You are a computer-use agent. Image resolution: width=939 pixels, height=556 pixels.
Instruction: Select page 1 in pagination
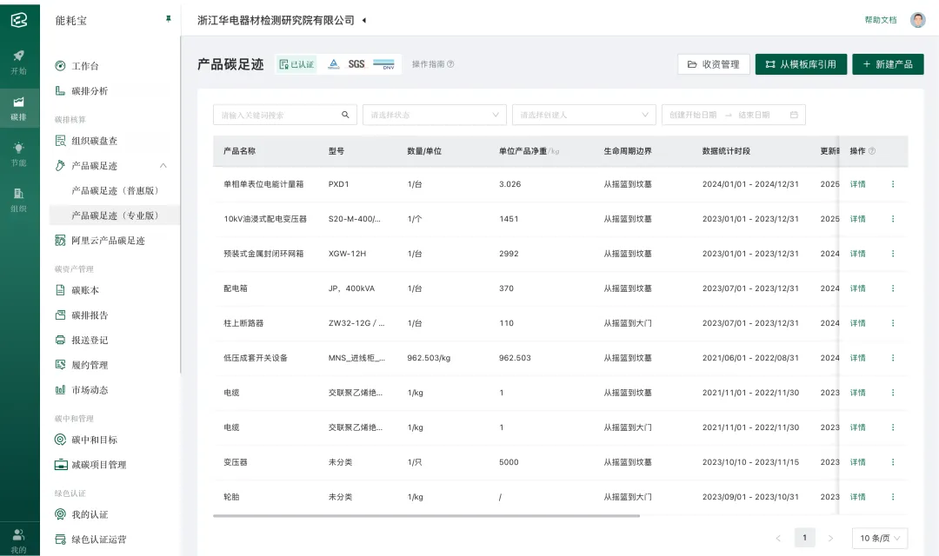[804, 538]
